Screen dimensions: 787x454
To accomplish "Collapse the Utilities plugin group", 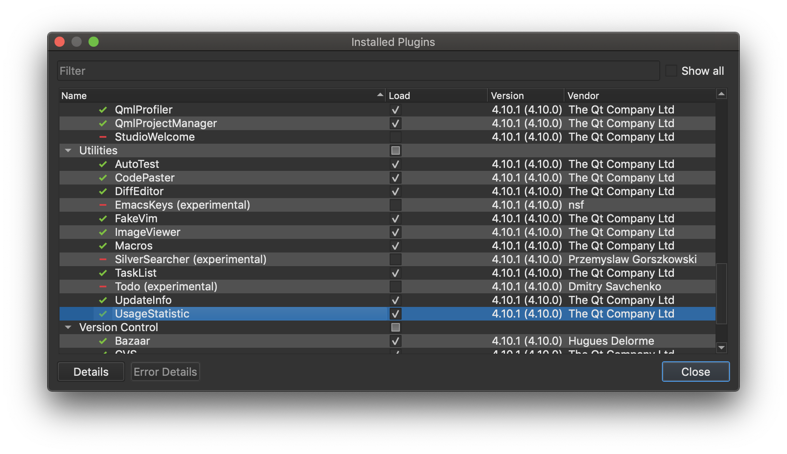I will coord(68,150).
